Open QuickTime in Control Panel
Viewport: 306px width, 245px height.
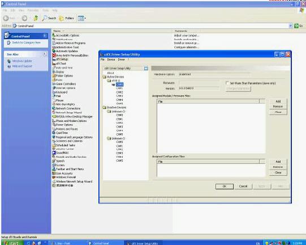tap(60, 133)
